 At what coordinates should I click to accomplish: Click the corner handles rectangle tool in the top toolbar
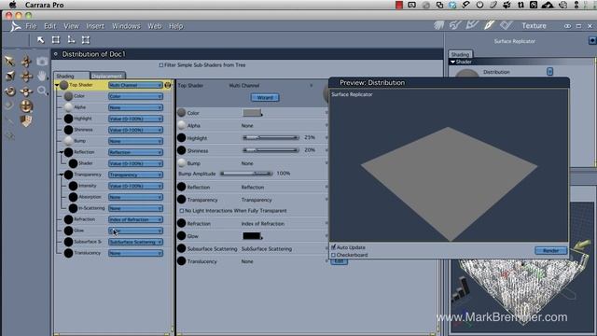point(86,39)
